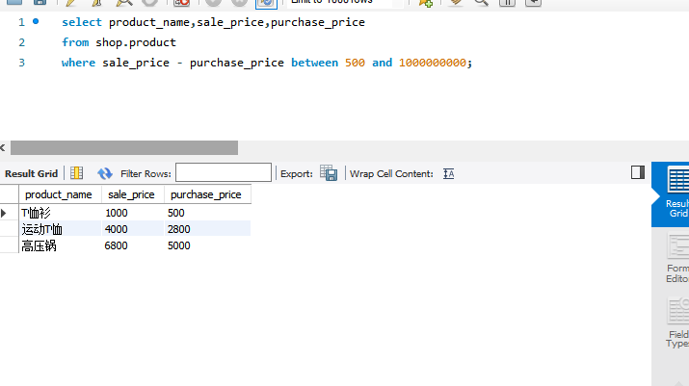This screenshot has width=689, height=386.
Task: Select the cell containing 高压锅
Action: click(x=61, y=245)
